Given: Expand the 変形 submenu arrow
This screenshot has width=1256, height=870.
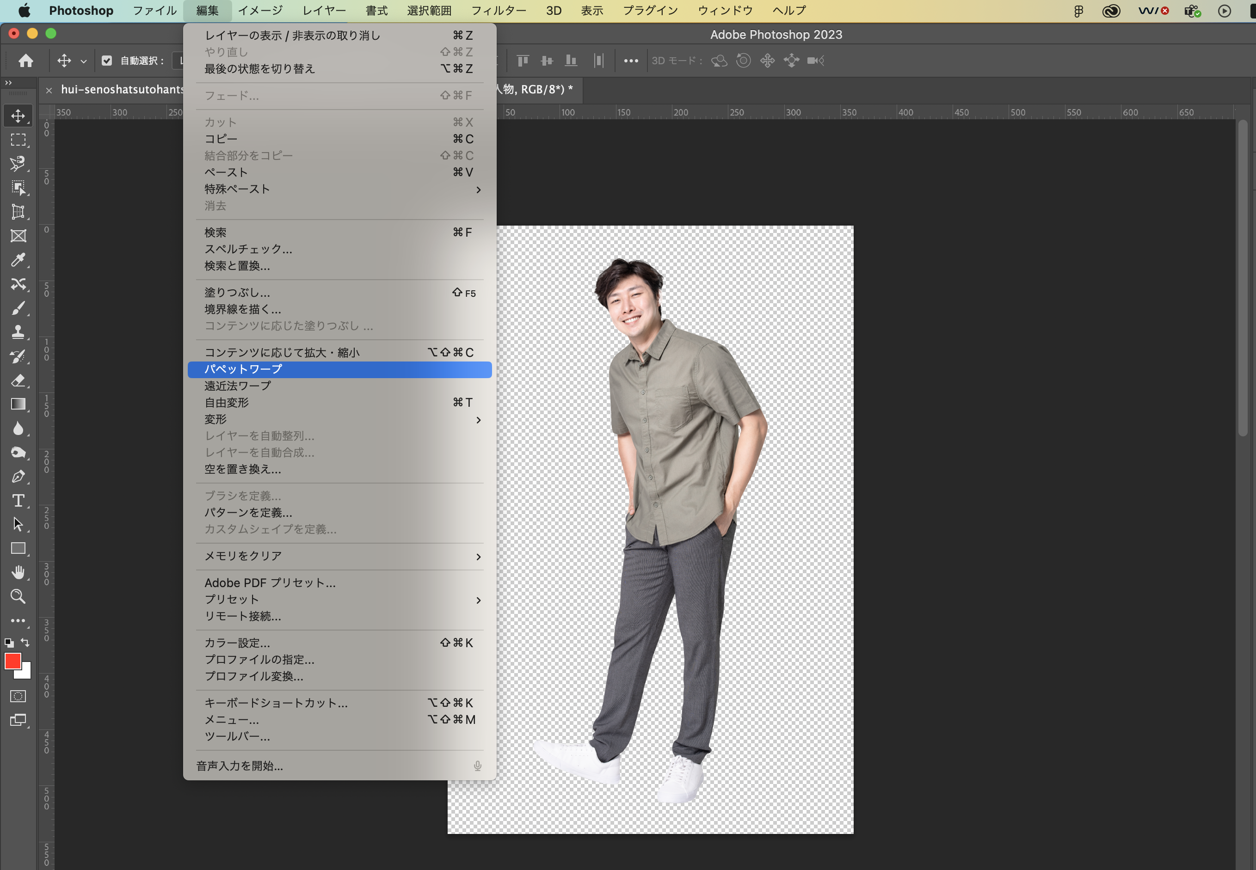Looking at the screenshot, I should pos(478,420).
